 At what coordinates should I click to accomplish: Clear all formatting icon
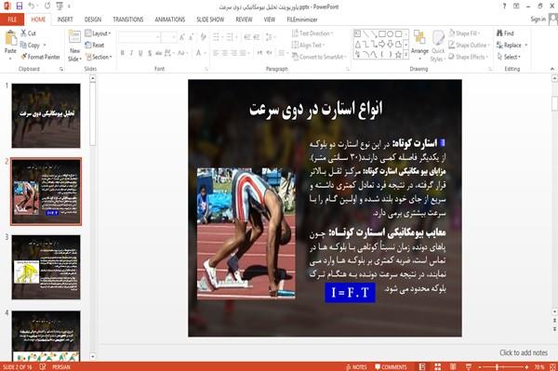203,37
